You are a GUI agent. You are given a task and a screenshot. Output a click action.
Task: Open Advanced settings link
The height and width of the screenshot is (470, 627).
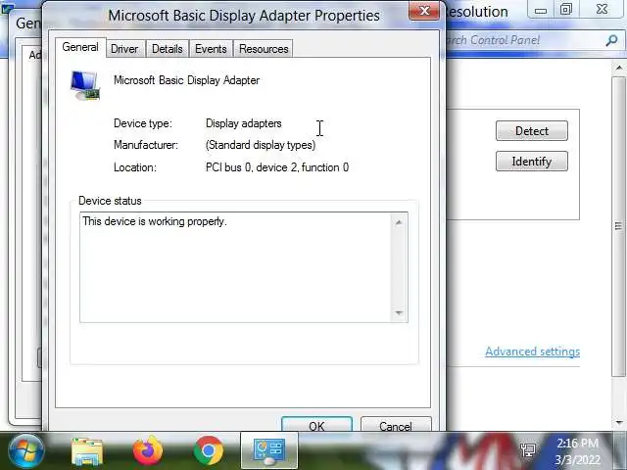(x=532, y=352)
